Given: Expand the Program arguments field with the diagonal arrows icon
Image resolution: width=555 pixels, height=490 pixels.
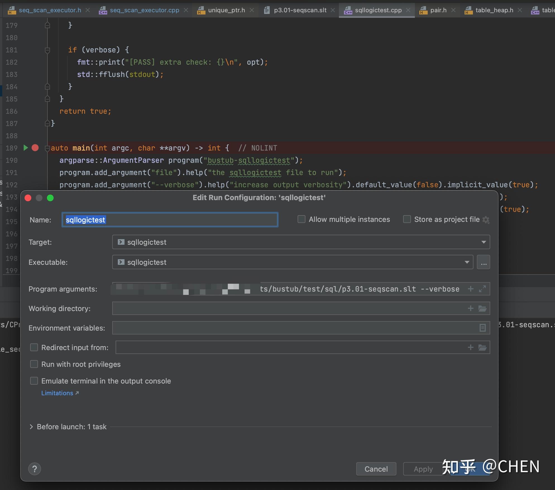Looking at the screenshot, I should tap(482, 289).
